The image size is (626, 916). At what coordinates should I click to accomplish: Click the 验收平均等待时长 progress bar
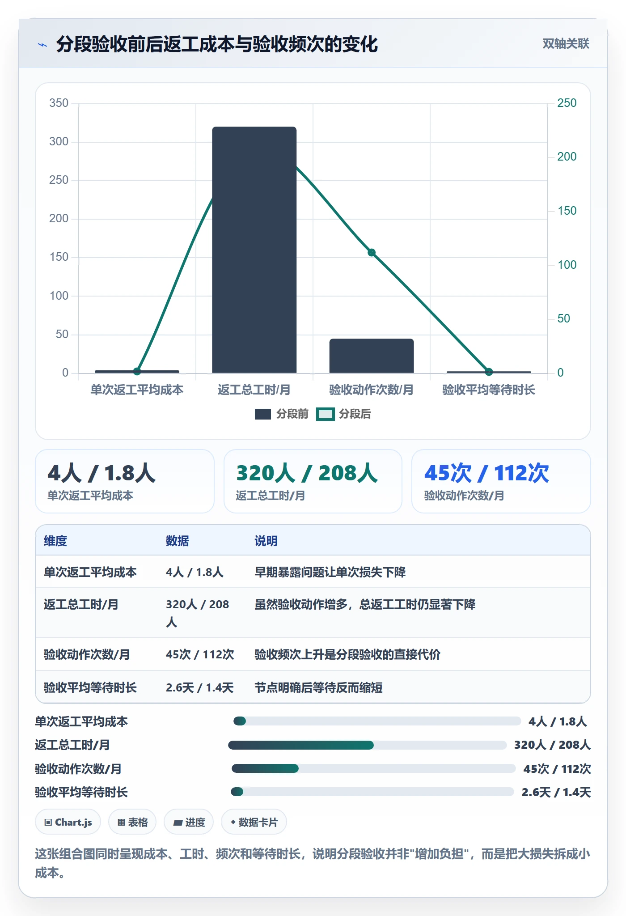pos(372,792)
